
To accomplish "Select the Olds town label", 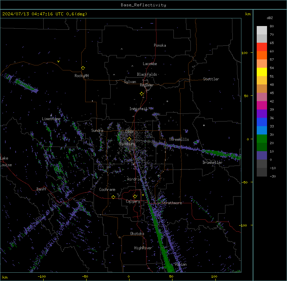I will [129, 131].
